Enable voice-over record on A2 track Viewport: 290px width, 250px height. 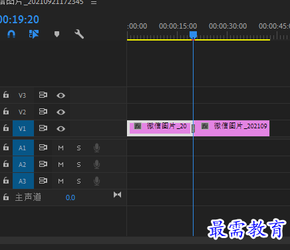tap(96, 164)
